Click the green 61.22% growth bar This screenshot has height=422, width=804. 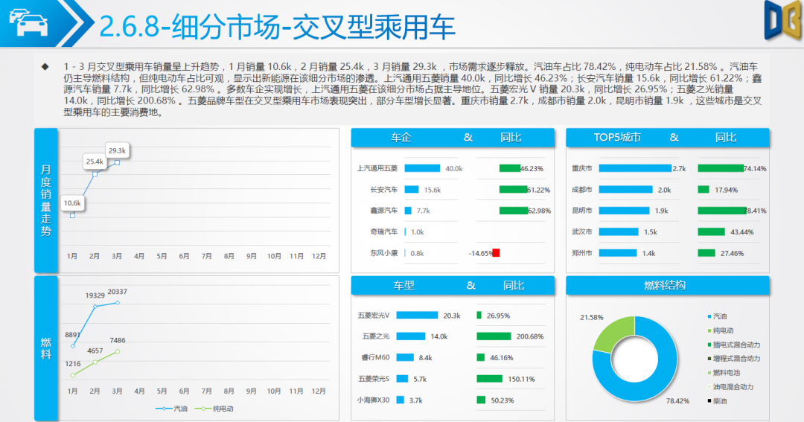click(x=513, y=190)
